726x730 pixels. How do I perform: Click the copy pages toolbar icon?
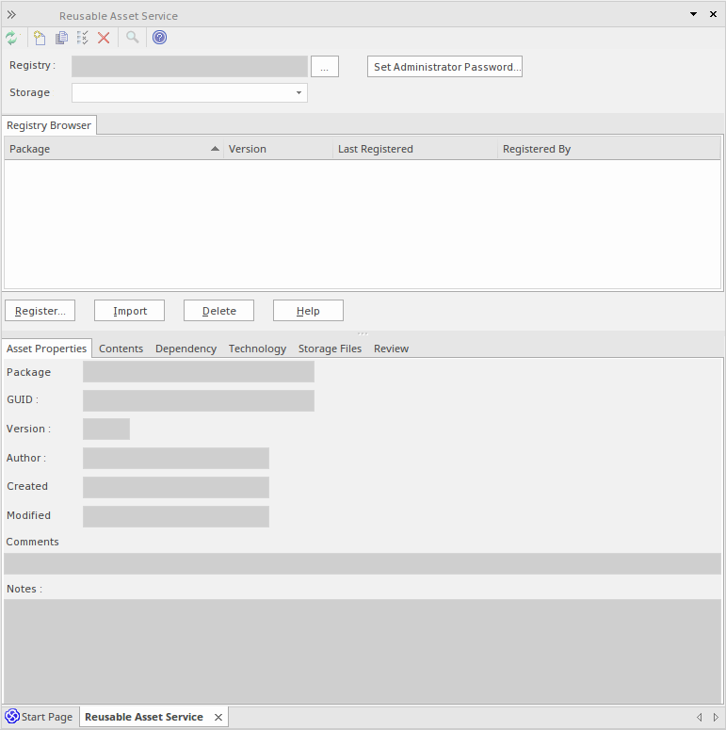coord(61,38)
